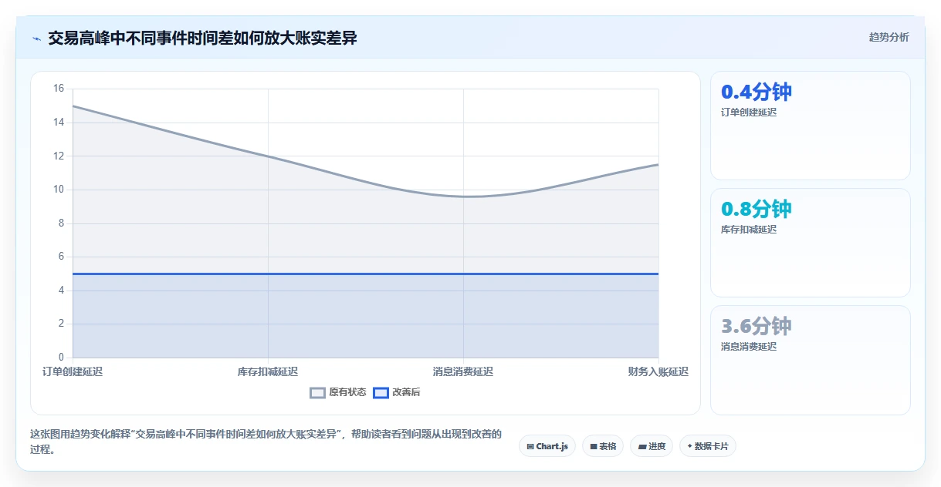This screenshot has width=941, height=487.
Task: Click the y-axis value 10
Action: (x=59, y=190)
